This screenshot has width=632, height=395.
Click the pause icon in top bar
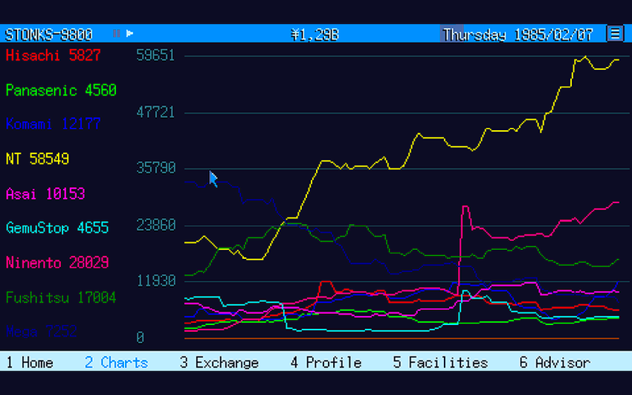[116, 33]
